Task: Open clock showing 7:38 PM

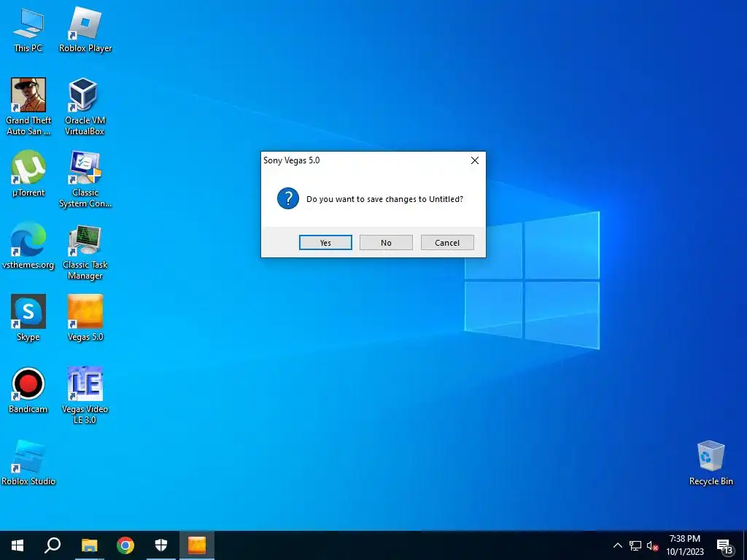Action: (x=684, y=545)
